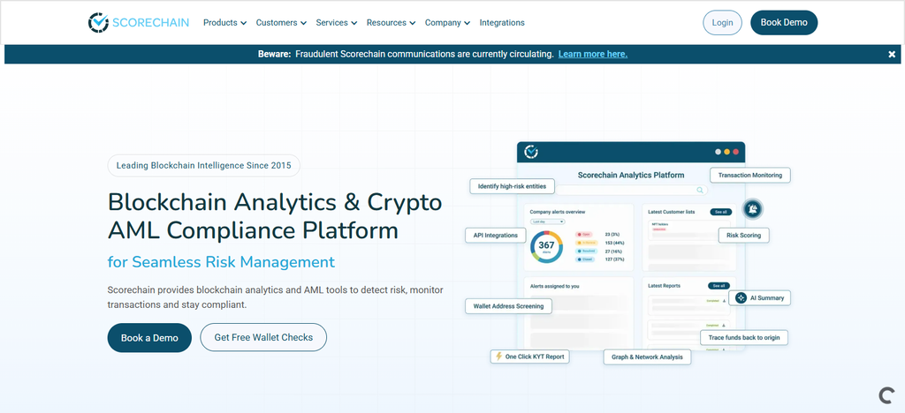Open the Services dropdown
This screenshot has width=905, height=413.
pos(337,22)
